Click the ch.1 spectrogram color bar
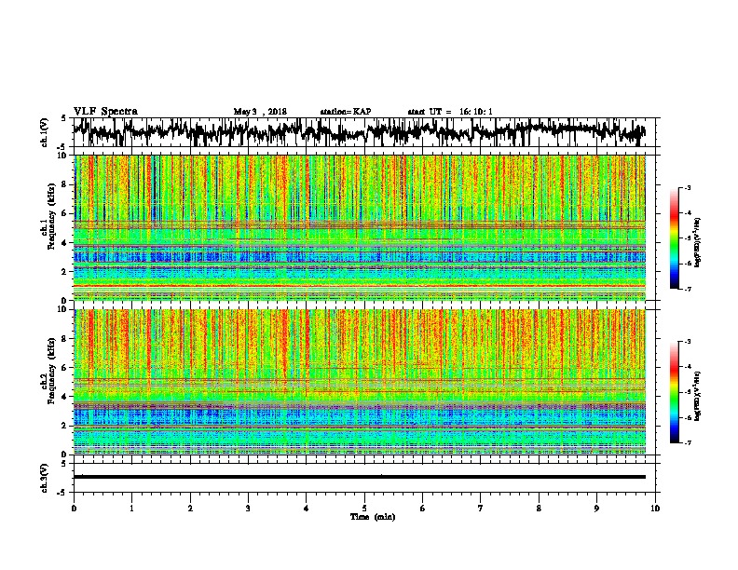 [x=675, y=238]
